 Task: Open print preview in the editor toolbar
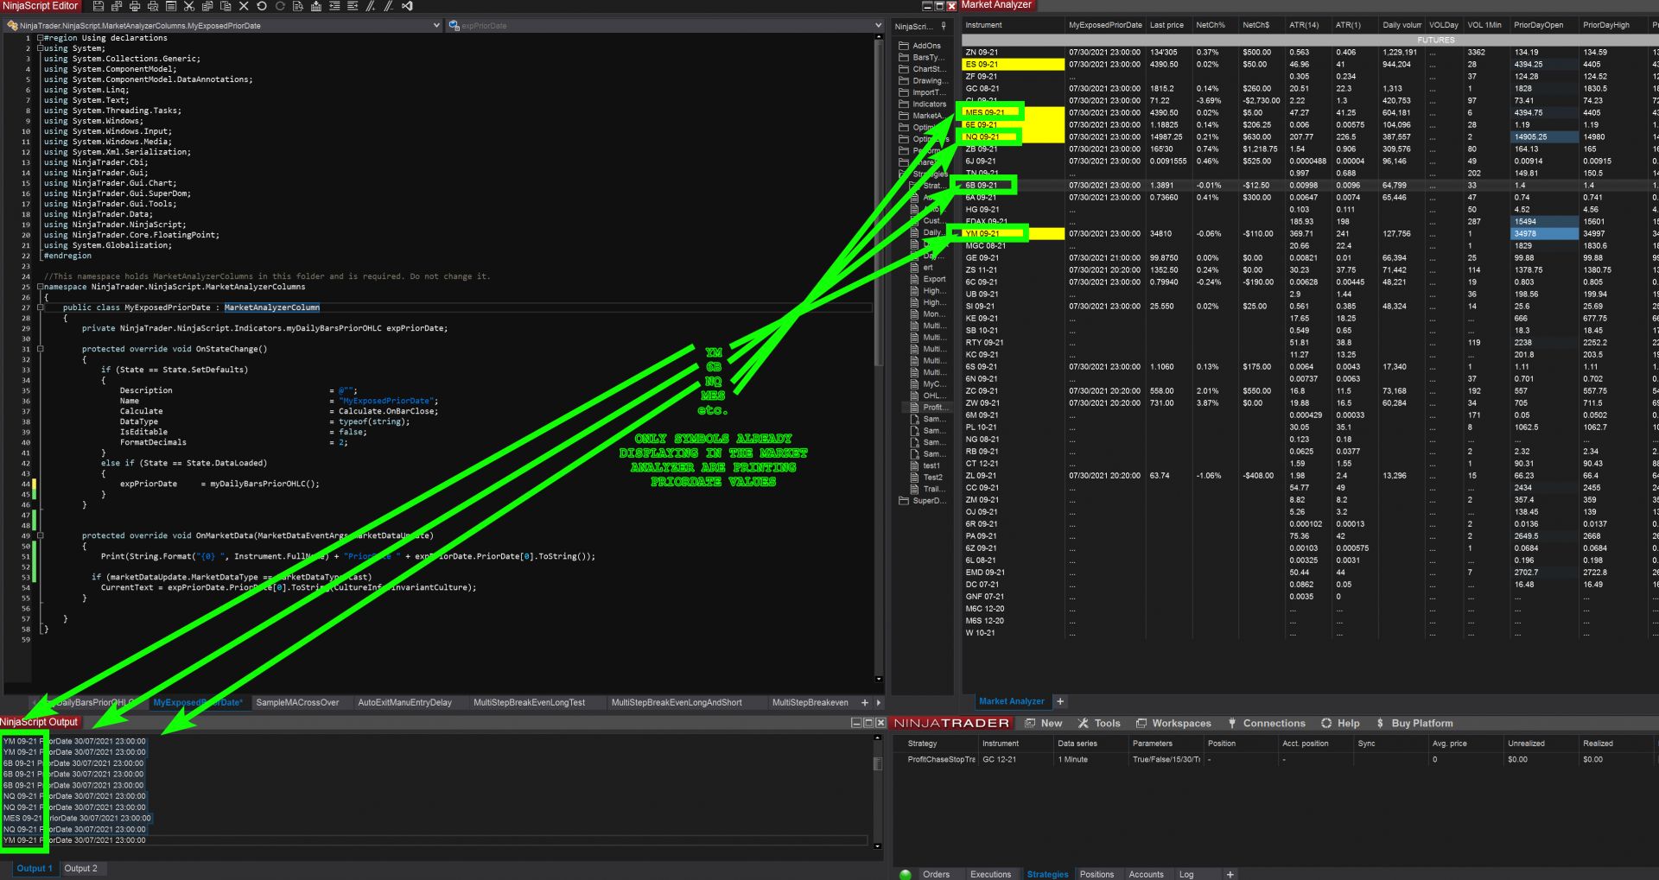tap(153, 6)
